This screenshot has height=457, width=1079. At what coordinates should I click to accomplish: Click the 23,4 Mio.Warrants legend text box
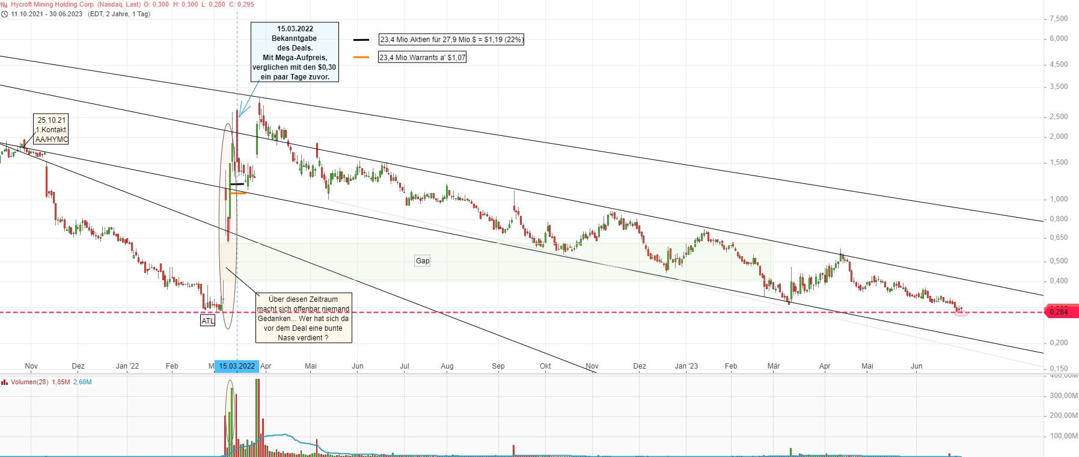(422, 57)
